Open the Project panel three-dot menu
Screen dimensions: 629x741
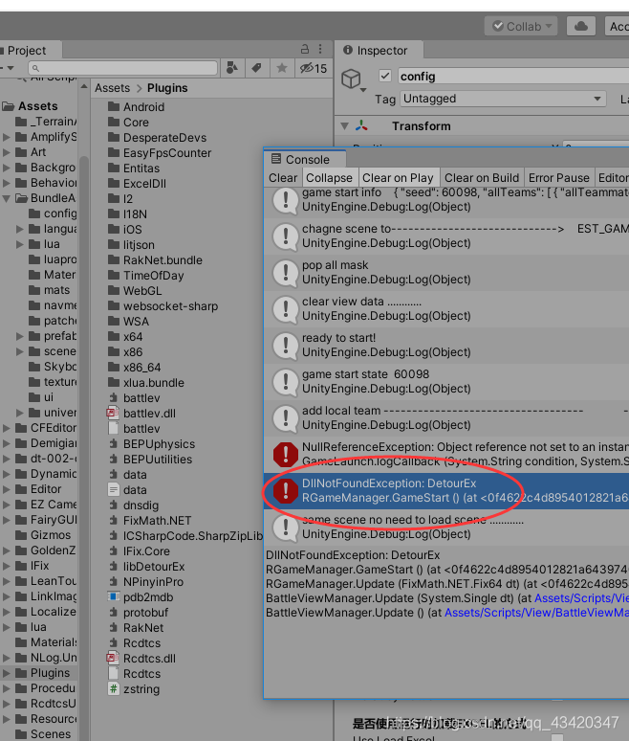coord(320,49)
